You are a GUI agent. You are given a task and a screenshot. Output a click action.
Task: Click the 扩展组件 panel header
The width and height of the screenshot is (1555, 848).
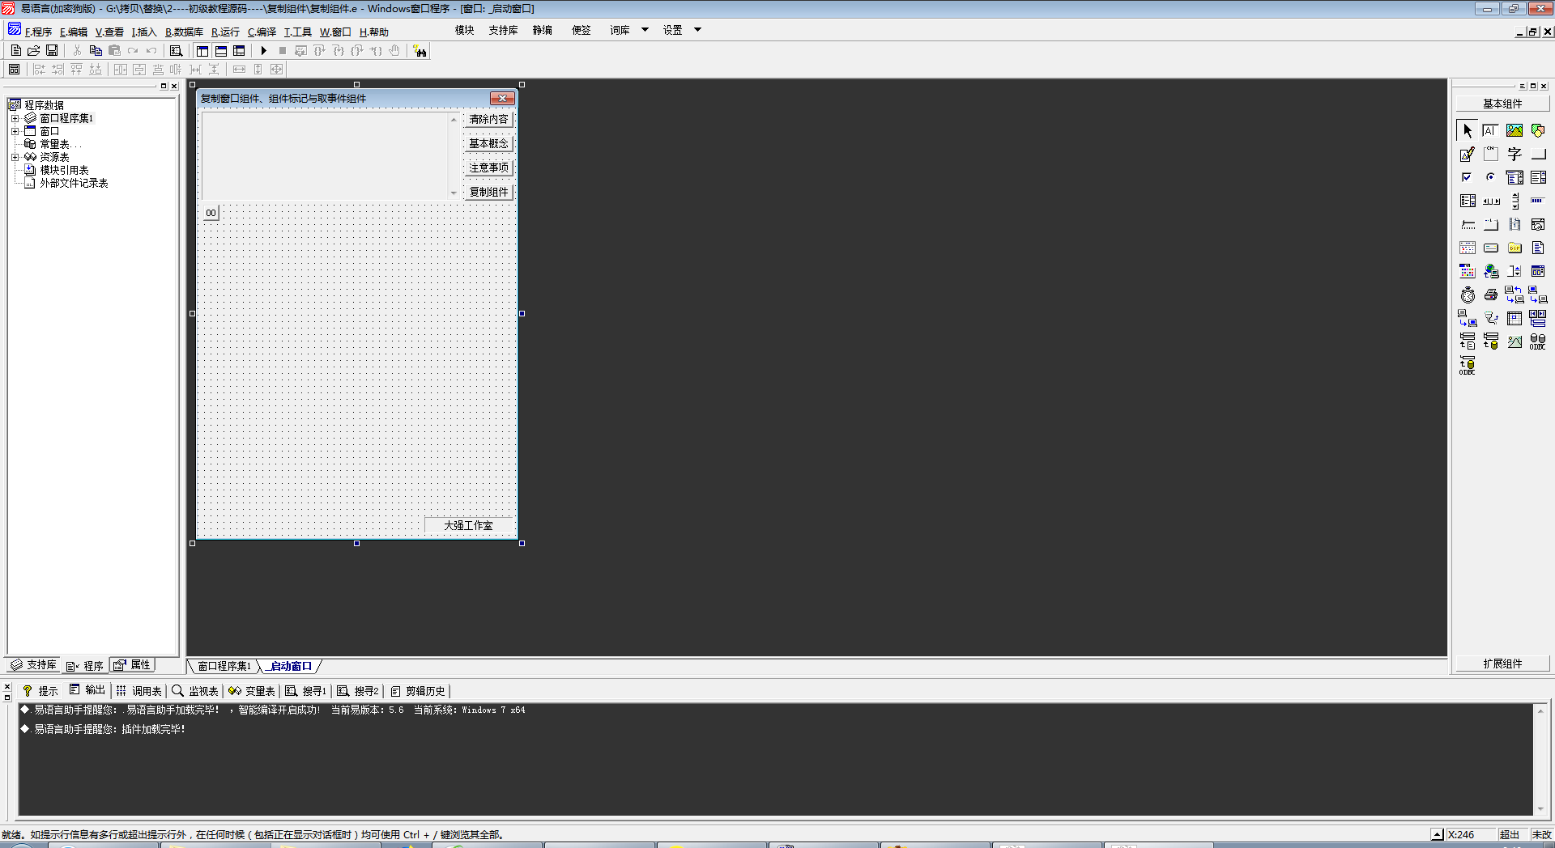[x=1502, y=664]
